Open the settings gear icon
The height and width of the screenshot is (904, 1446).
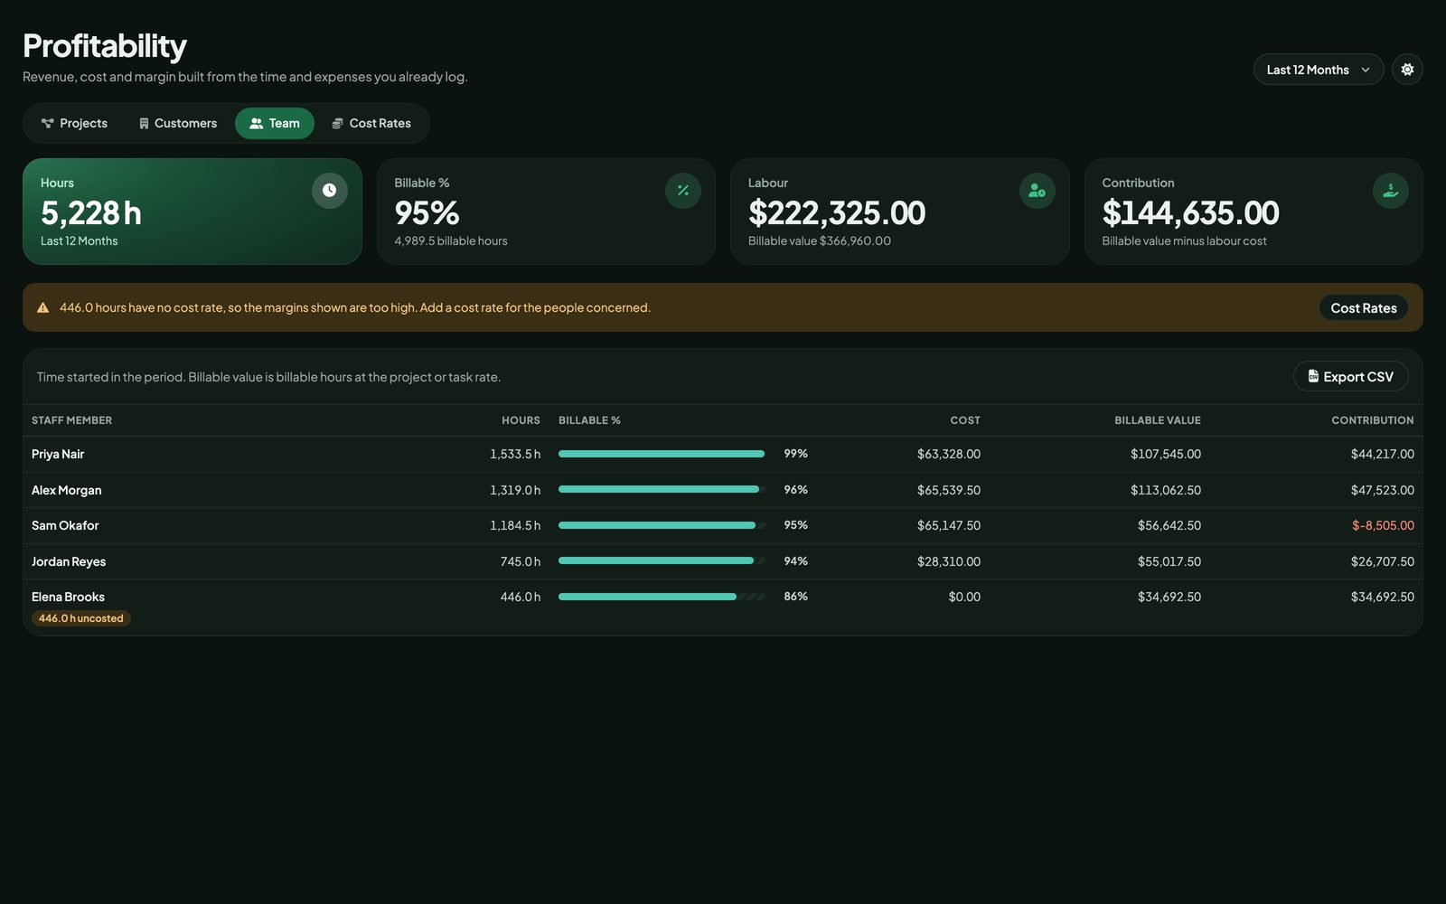point(1407,70)
